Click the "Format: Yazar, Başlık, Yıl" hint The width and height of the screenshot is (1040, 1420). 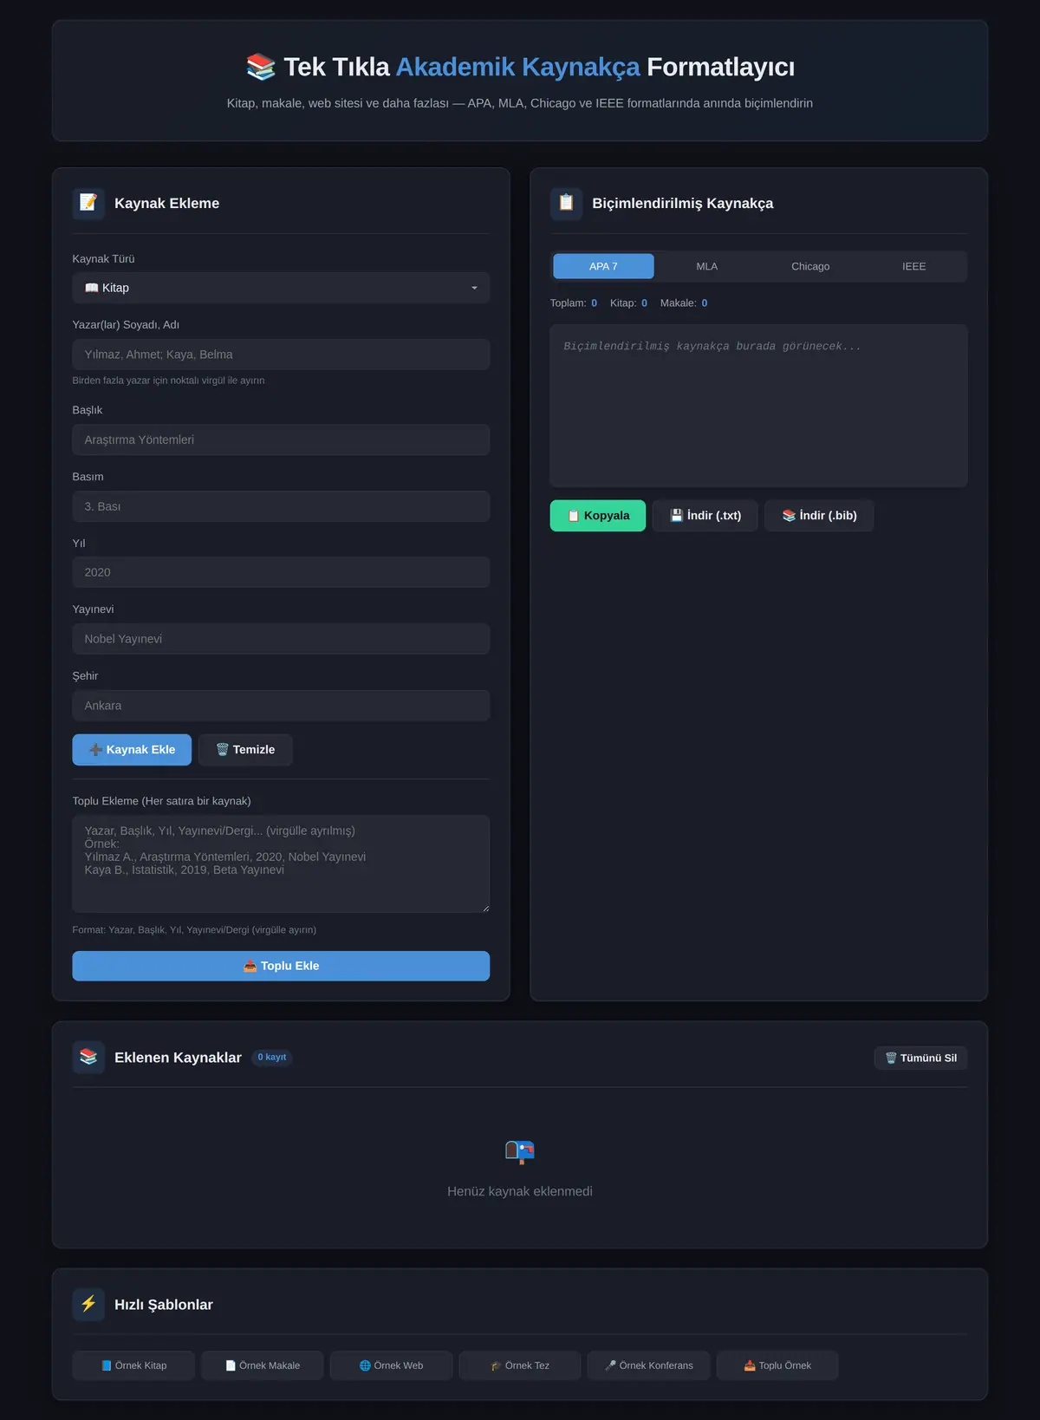(x=194, y=930)
